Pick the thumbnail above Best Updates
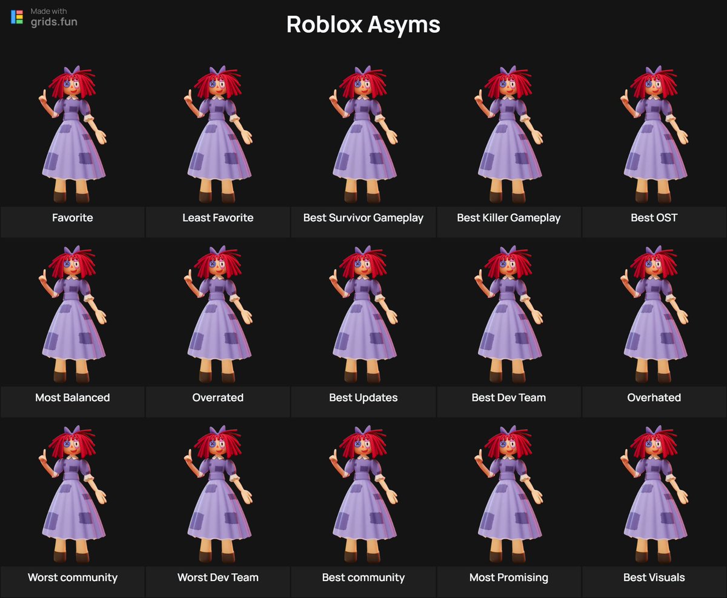The height and width of the screenshot is (598, 727). pyautogui.click(x=363, y=314)
